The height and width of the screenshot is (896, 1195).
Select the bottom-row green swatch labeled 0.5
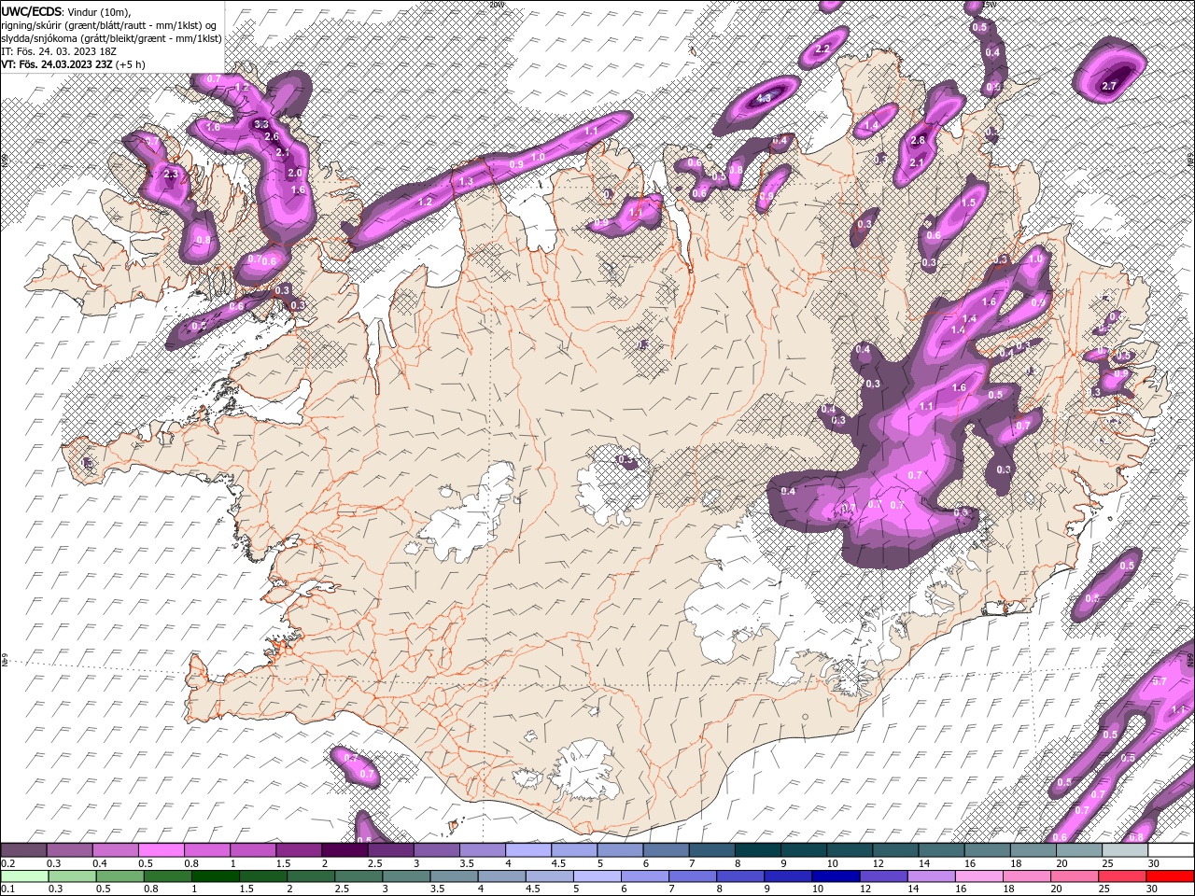pos(119,876)
